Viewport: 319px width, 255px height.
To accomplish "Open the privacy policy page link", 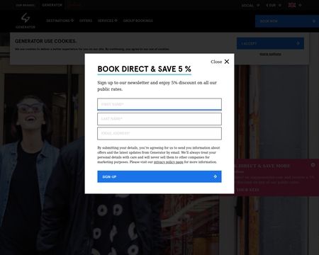I will (169, 162).
